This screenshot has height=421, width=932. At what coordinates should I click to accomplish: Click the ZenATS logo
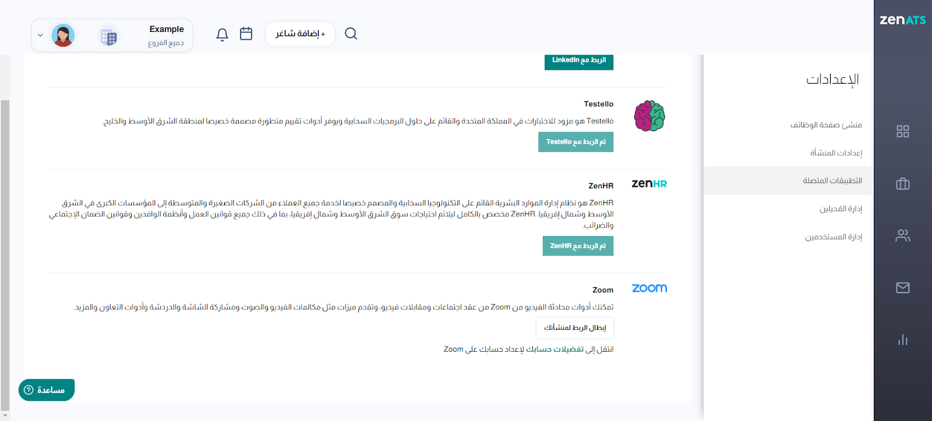click(x=902, y=20)
